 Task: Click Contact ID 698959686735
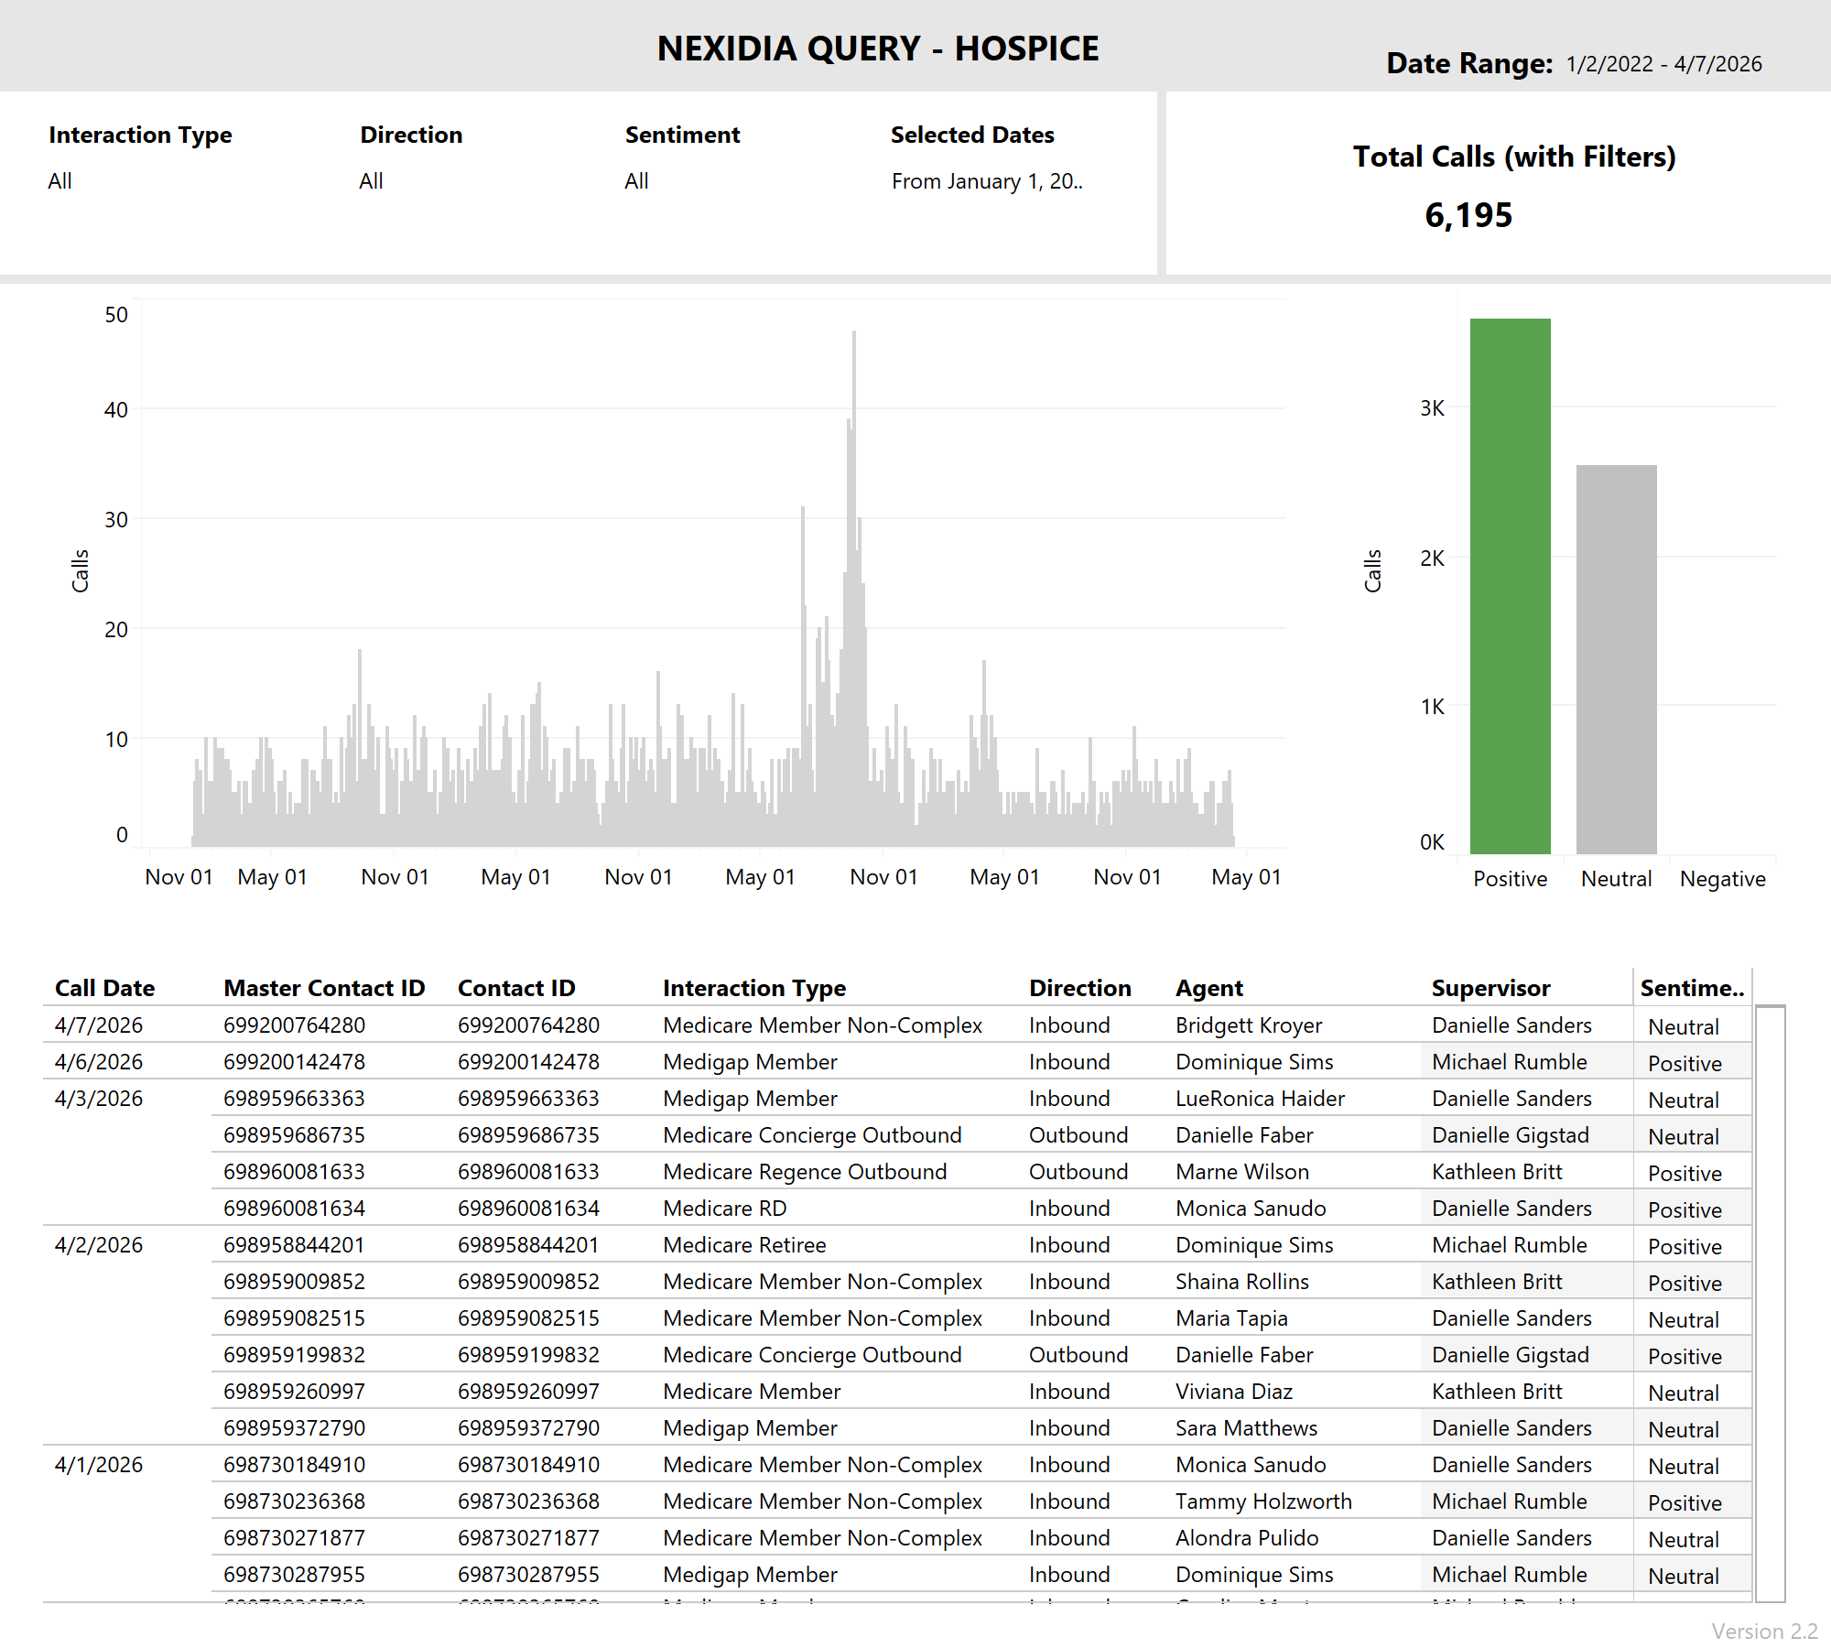coord(528,1135)
